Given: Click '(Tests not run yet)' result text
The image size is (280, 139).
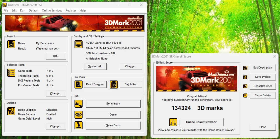Looking at the screenshot, I should 47,48.
